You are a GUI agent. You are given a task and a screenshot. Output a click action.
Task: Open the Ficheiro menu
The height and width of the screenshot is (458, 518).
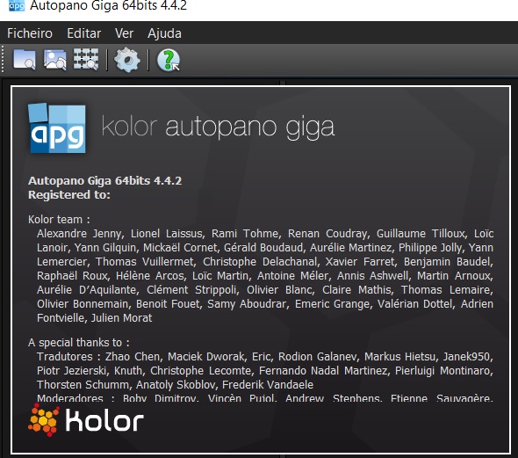(x=30, y=33)
